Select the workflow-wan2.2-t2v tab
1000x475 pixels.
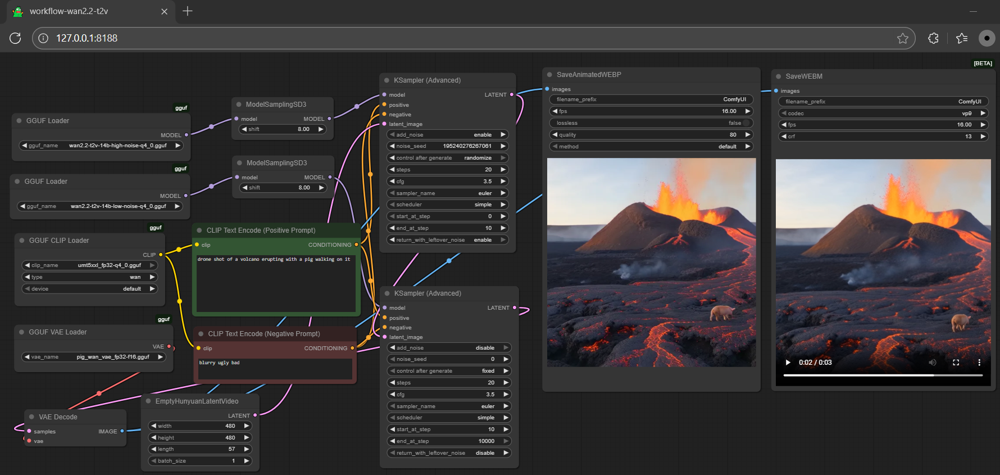click(90, 11)
